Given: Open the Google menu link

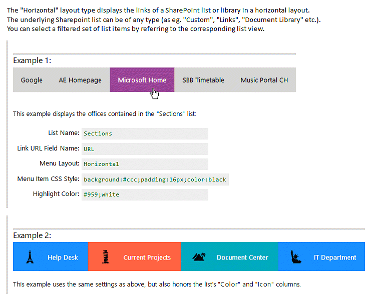Looking at the screenshot, I should 32,80.
